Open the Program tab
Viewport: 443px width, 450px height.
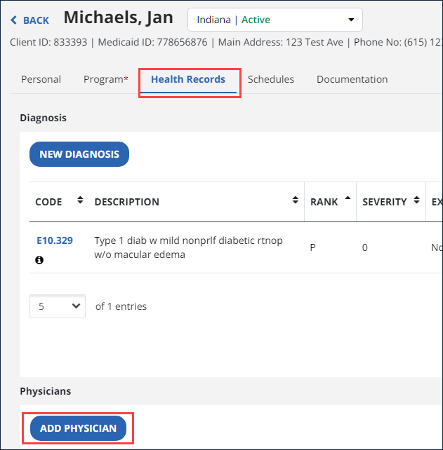(x=105, y=79)
